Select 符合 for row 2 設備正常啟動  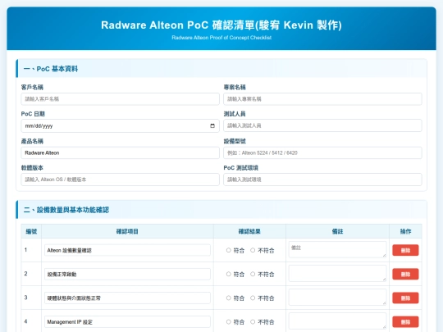(x=229, y=274)
